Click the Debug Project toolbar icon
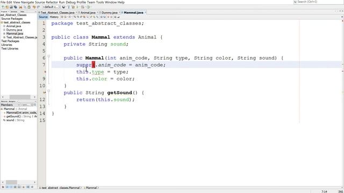This screenshot has width=344, height=193. pos(83,7)
